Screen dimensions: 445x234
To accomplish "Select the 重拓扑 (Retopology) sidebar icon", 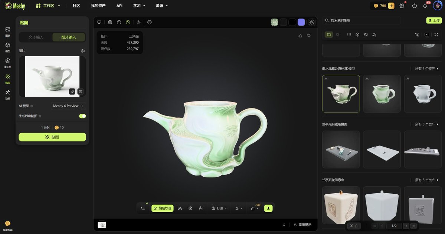I will coord(7,63).
